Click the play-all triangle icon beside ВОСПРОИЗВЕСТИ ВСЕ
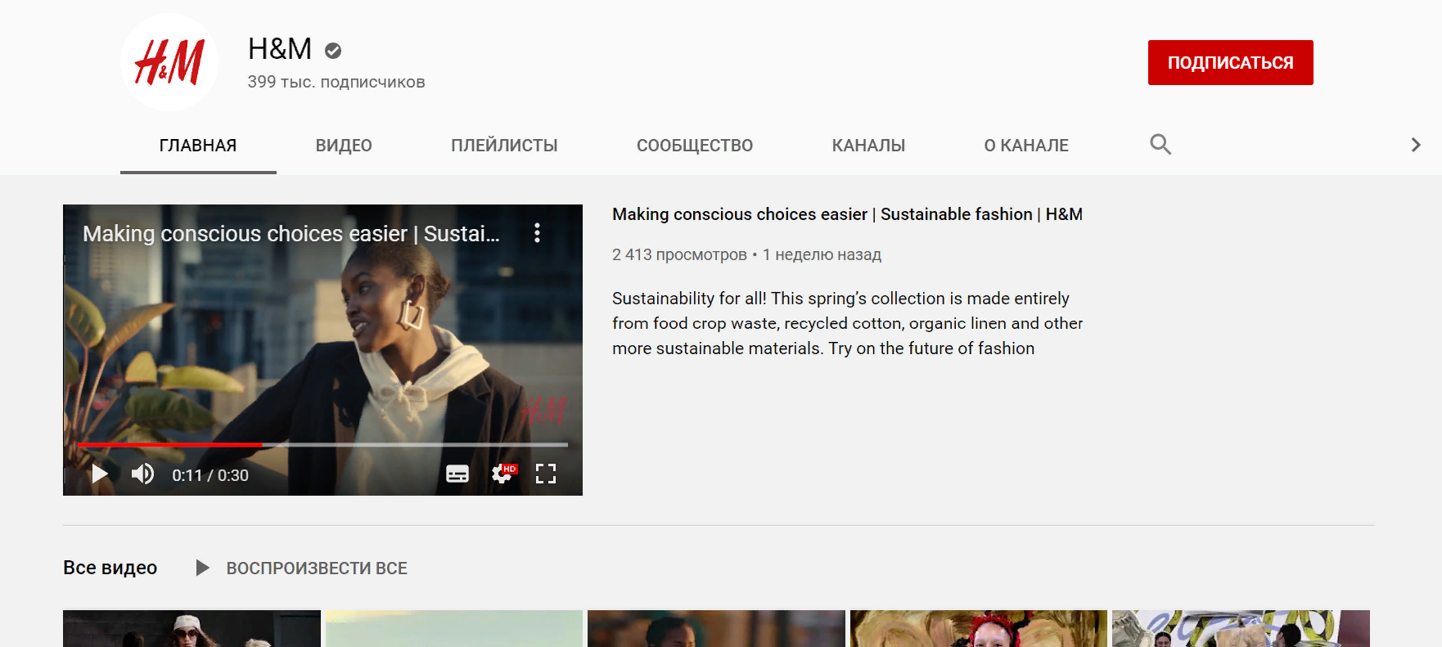 point(203,568)
